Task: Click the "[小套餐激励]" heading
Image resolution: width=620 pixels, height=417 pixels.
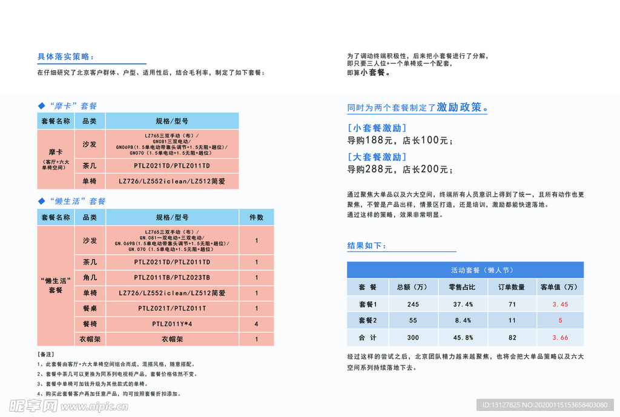Action: pos(377,128)
